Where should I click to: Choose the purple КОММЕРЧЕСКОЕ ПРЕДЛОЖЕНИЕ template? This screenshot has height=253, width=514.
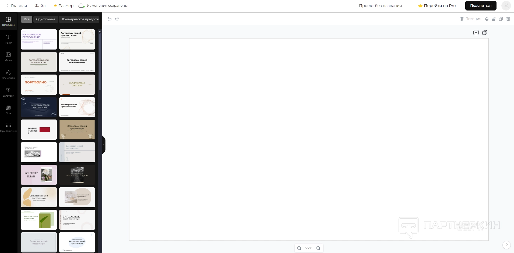pyautogui.click(x=39, y=39)
